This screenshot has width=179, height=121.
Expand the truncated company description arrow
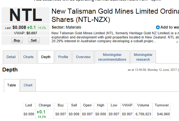pyautogui.click(x=177, y=42)
